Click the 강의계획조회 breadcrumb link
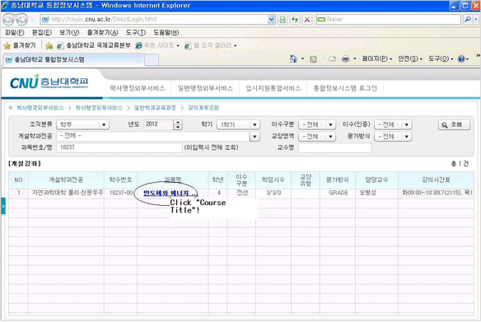The height and width of the screenshot is (322, 481). tap(203, 108)
